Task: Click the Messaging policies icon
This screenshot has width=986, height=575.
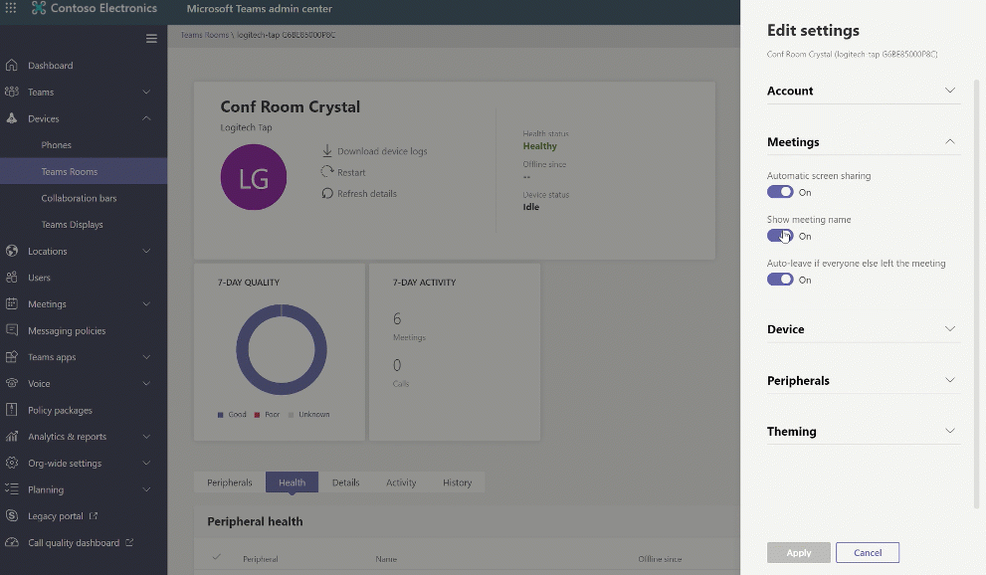Action: pyautogui.click(x=12, y=330)
